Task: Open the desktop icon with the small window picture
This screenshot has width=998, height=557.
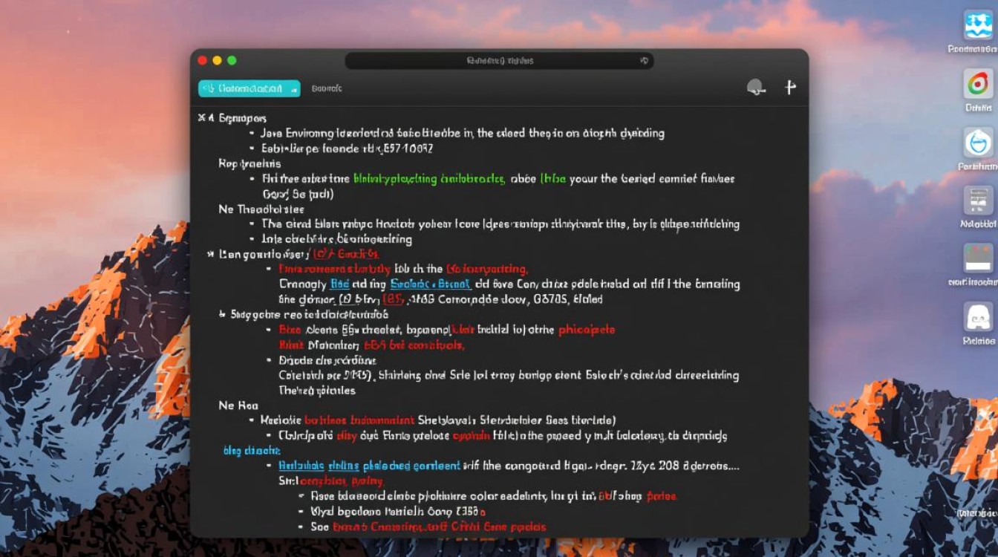Action: coord(978,258)
